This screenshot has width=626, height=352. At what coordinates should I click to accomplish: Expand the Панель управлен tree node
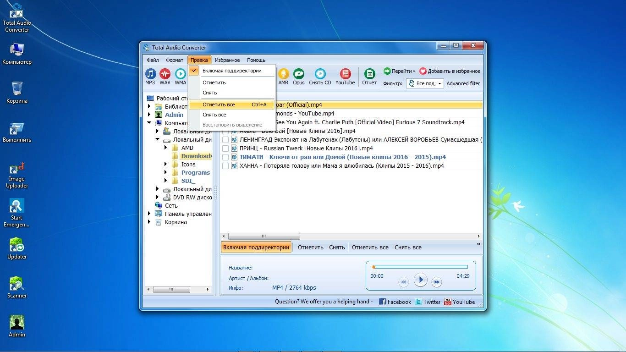[x=149, y=214]
